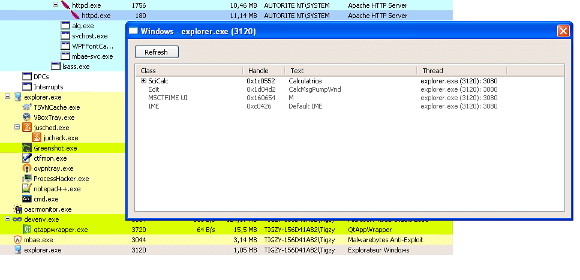Click the mbae.exe shield icon

(x=17, y=240)
